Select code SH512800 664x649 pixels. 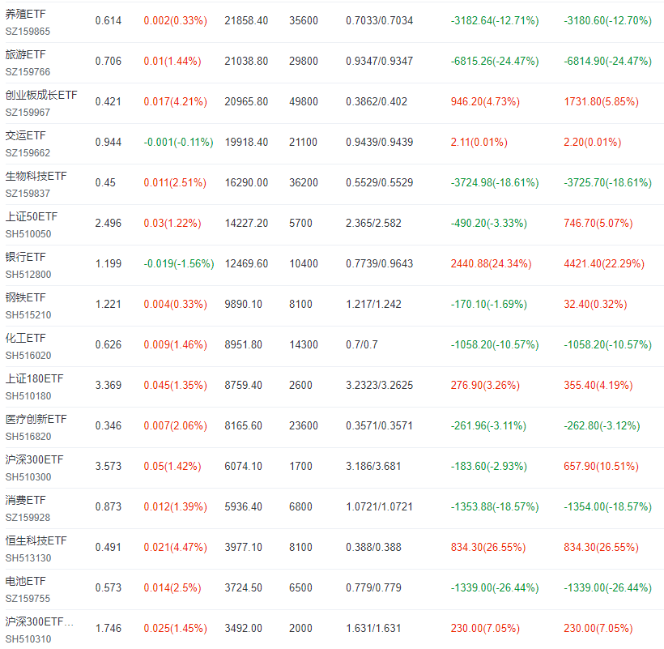[28, 275]
